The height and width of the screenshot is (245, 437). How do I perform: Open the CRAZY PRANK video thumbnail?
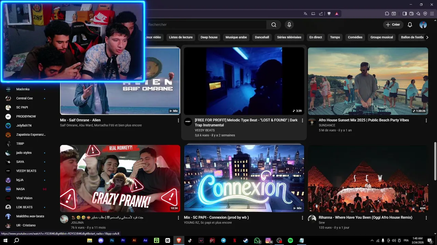pos(120,179)
